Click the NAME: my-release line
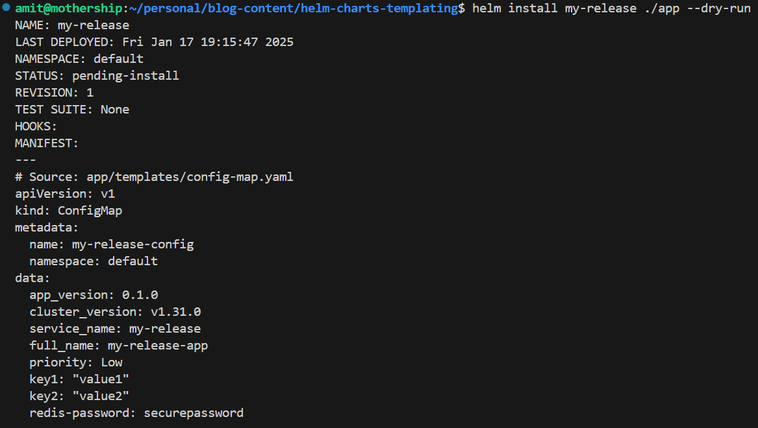This screenshot has height=428, width=758. pos(72,25)
